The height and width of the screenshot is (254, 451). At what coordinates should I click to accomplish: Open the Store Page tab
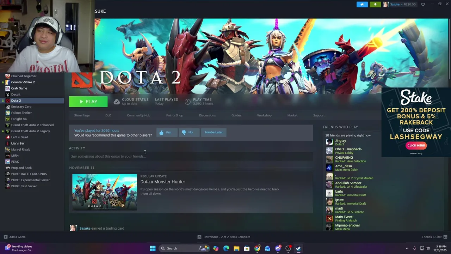(82, 115)
